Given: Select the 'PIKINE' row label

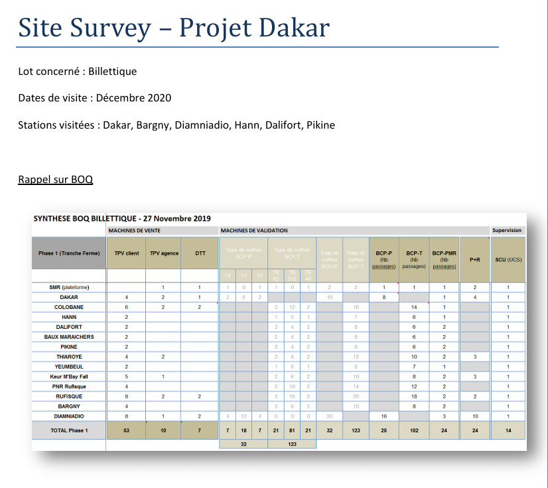Looking at the screenshot, I should (x=69, y=347).
